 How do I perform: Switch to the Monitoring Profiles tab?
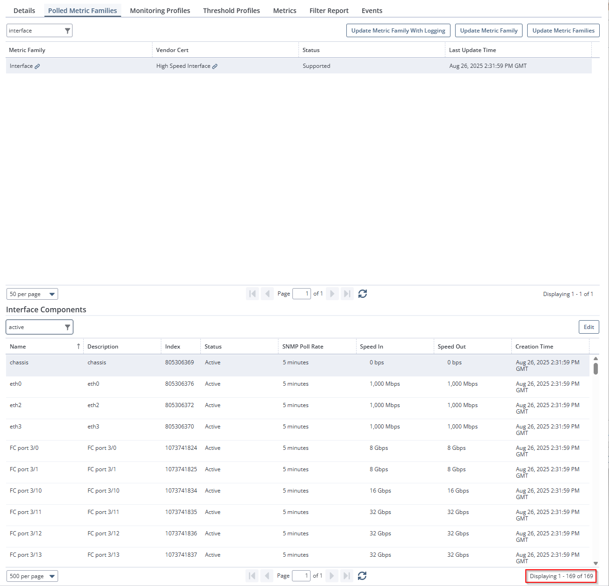[x=160, y=11]
